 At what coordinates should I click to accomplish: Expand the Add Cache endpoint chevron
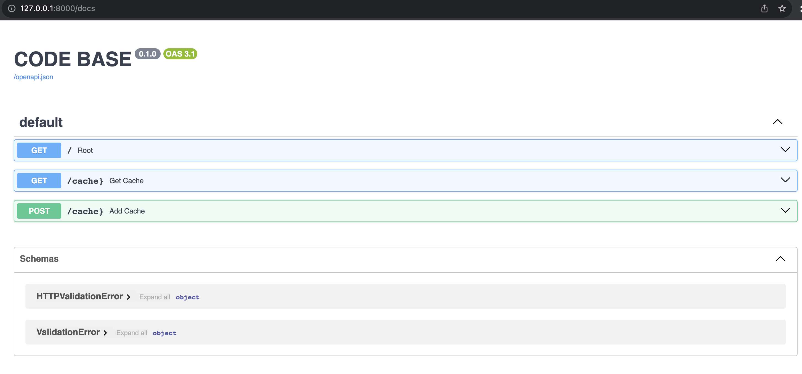point(785,210)
